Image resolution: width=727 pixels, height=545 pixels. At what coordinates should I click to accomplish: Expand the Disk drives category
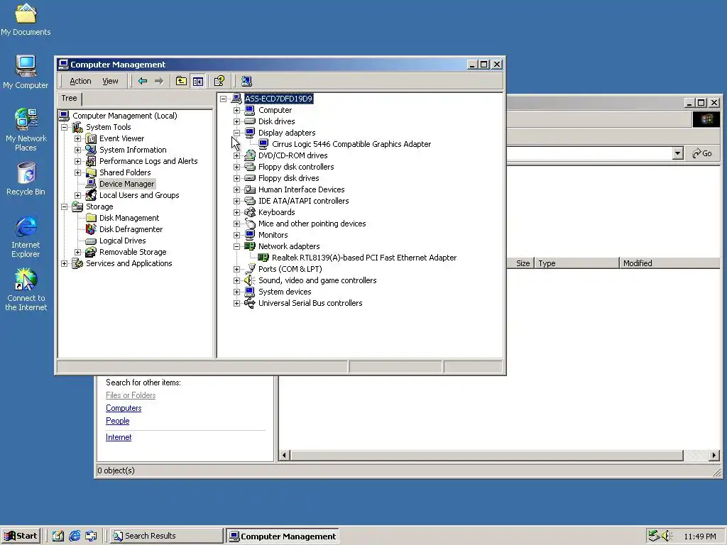click(x=237, y=121)
